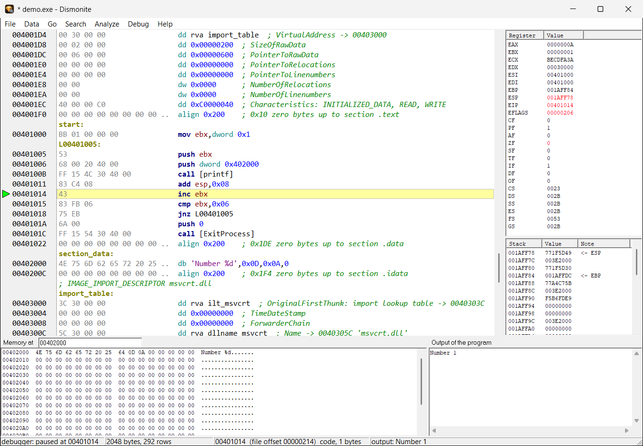Select the 'cmp ebx,0x06' instruction line
The width and height of the screenshot is (643, 446).
tap(275, 204)
